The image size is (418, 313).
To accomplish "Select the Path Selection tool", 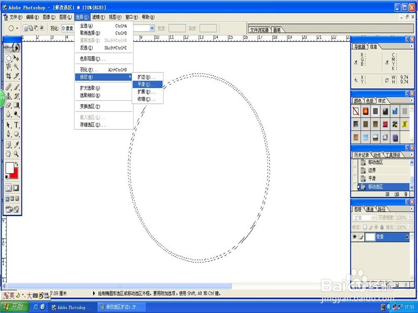I will point(8,125).
